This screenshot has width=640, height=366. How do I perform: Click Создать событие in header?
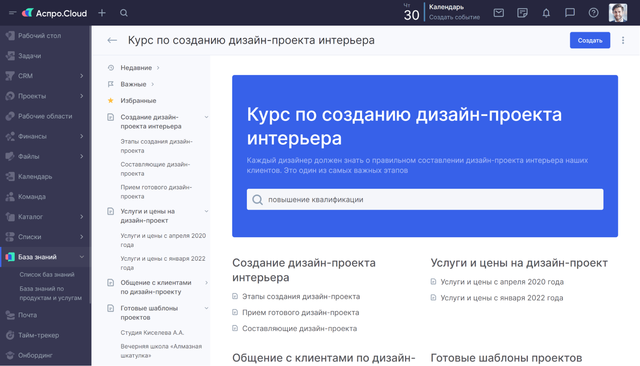point(454,17)
